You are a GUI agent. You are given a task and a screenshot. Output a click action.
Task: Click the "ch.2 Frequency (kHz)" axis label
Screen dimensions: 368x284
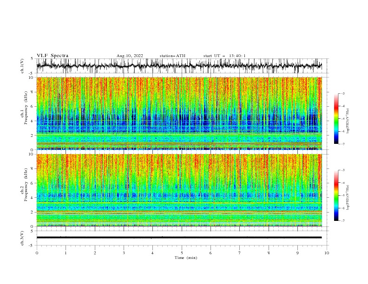(x=24, y=184)
